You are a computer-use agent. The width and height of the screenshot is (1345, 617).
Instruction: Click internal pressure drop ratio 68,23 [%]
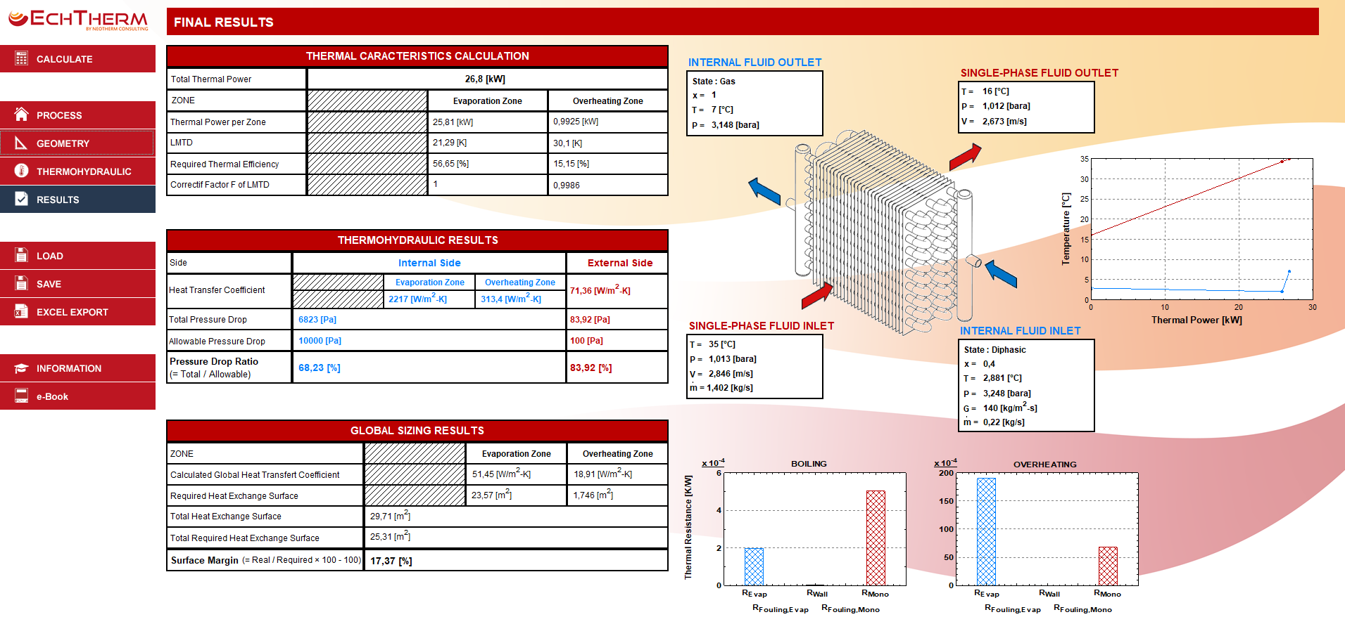pyautogui.click(x=320, y=368)
